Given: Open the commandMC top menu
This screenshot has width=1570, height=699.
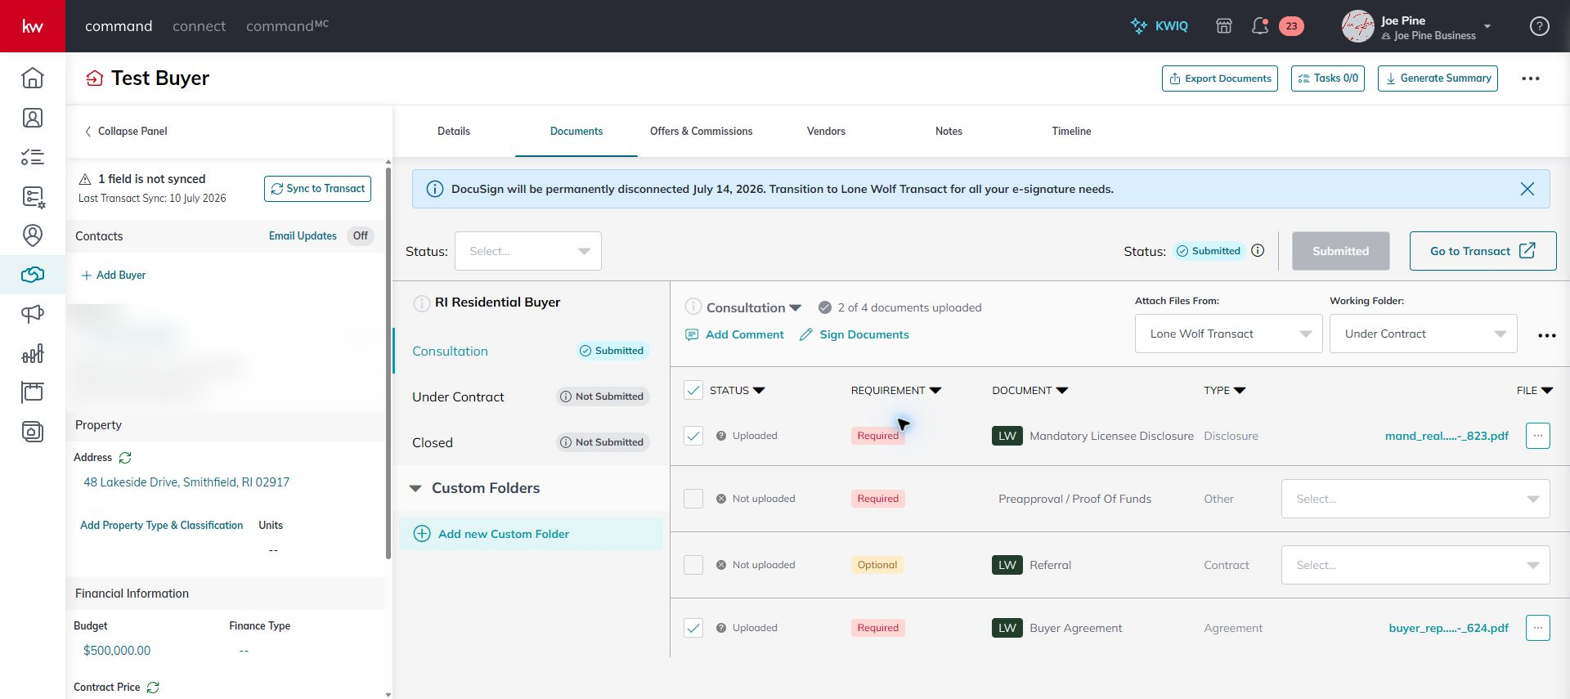Looking at the screenshot, I should click(x=287, y=26).
